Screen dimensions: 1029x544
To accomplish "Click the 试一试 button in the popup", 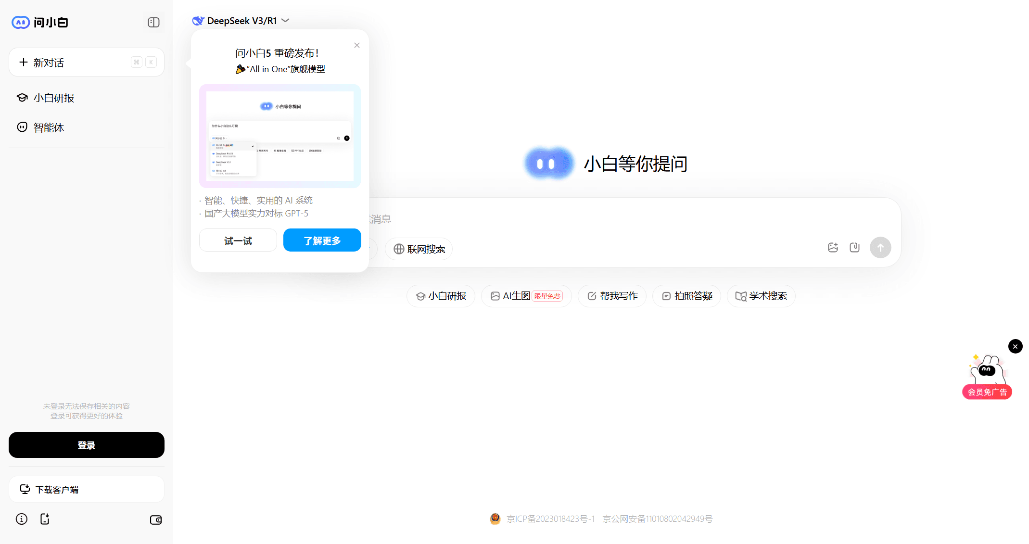I will (238, 240).
